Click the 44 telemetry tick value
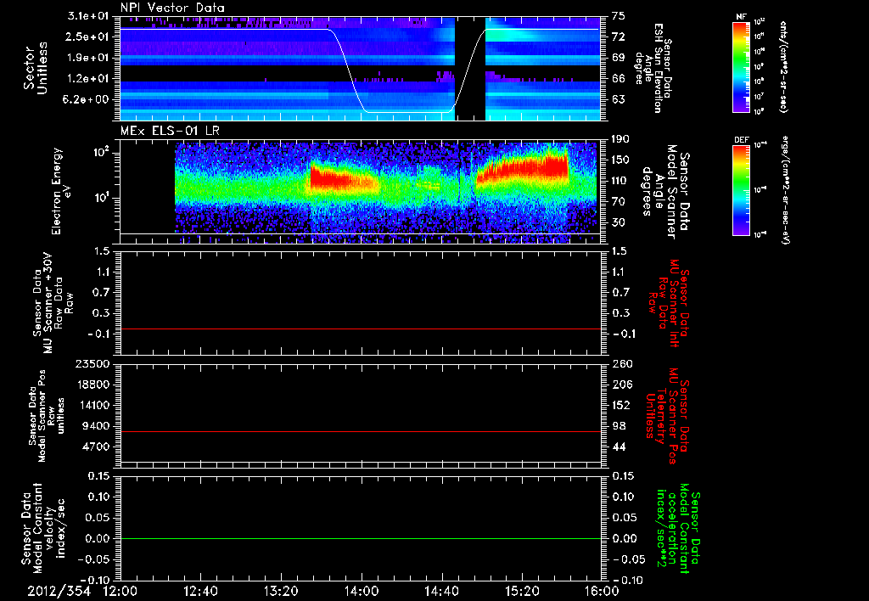 click(620, 447)
